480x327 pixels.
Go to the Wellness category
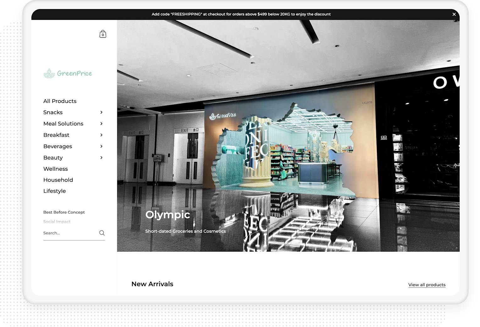(55, 169)
